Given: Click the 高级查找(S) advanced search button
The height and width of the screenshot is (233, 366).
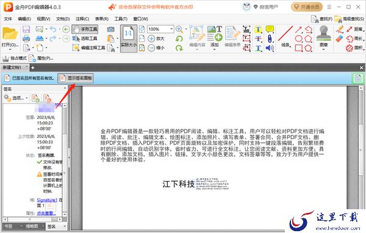Looking at the screenshot, I should click(349, 19).
